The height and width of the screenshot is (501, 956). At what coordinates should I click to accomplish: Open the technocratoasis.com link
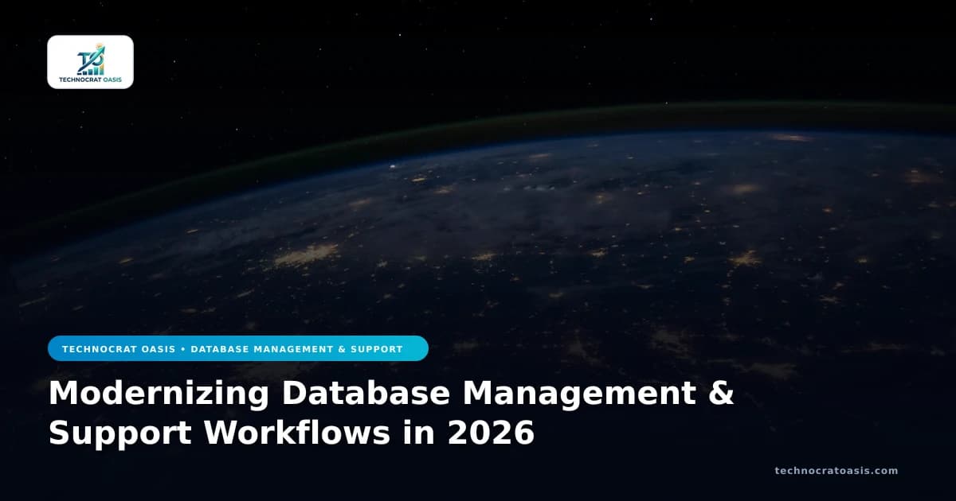coord(836,471)
